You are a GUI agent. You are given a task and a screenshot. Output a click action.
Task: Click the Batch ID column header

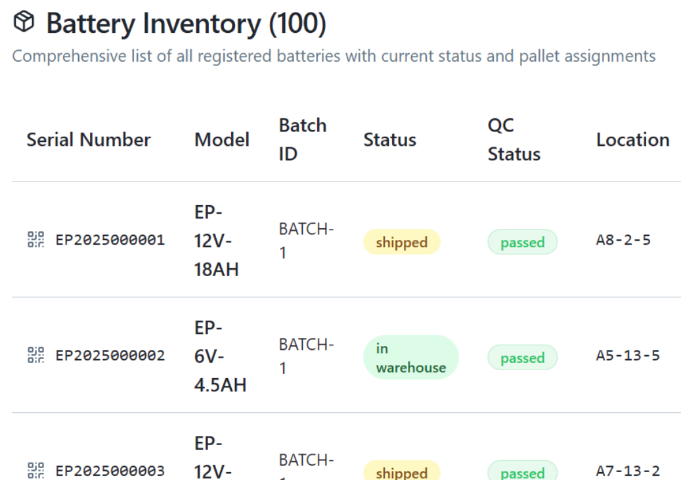pos(302,139)
